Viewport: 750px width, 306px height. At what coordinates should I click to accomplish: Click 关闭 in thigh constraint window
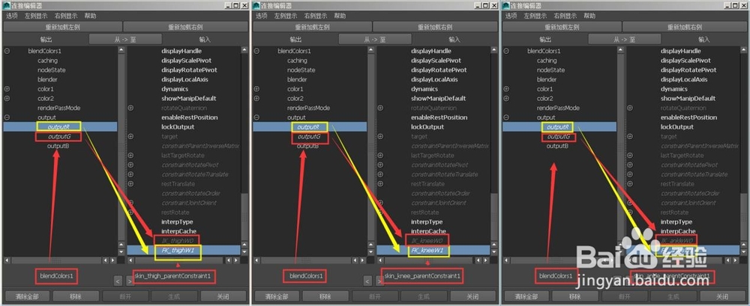point(223,296)
